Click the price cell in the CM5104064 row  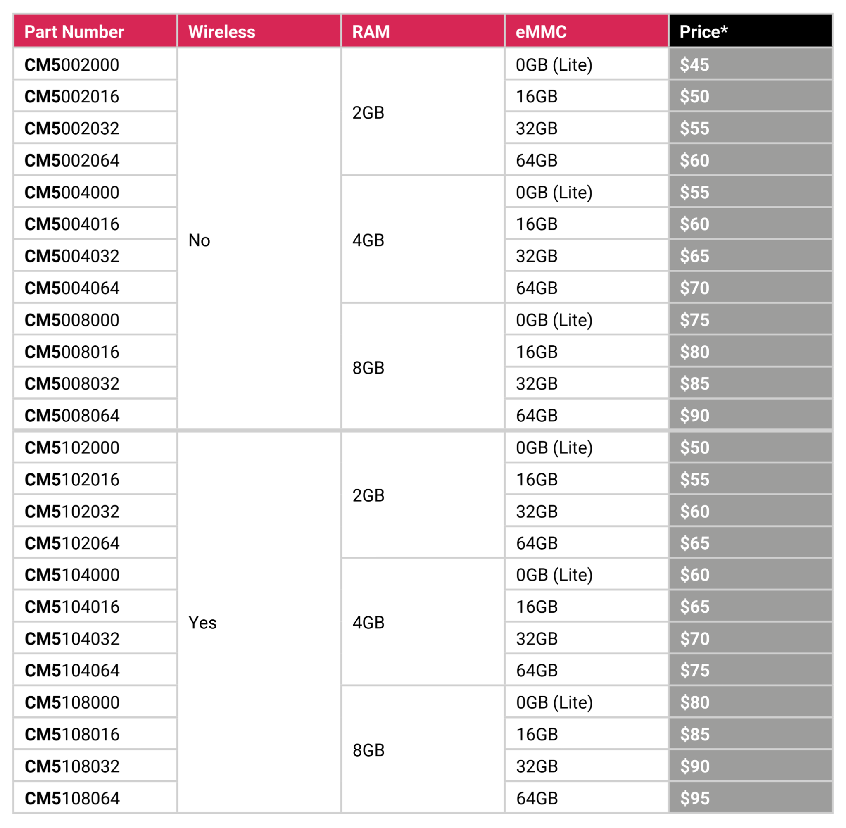point(694,670)
